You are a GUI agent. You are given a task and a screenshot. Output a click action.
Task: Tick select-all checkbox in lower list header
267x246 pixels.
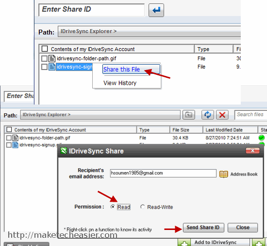(9, 130)
